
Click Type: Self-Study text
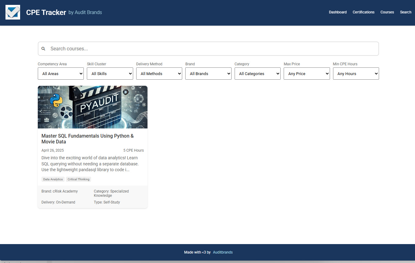107,202
